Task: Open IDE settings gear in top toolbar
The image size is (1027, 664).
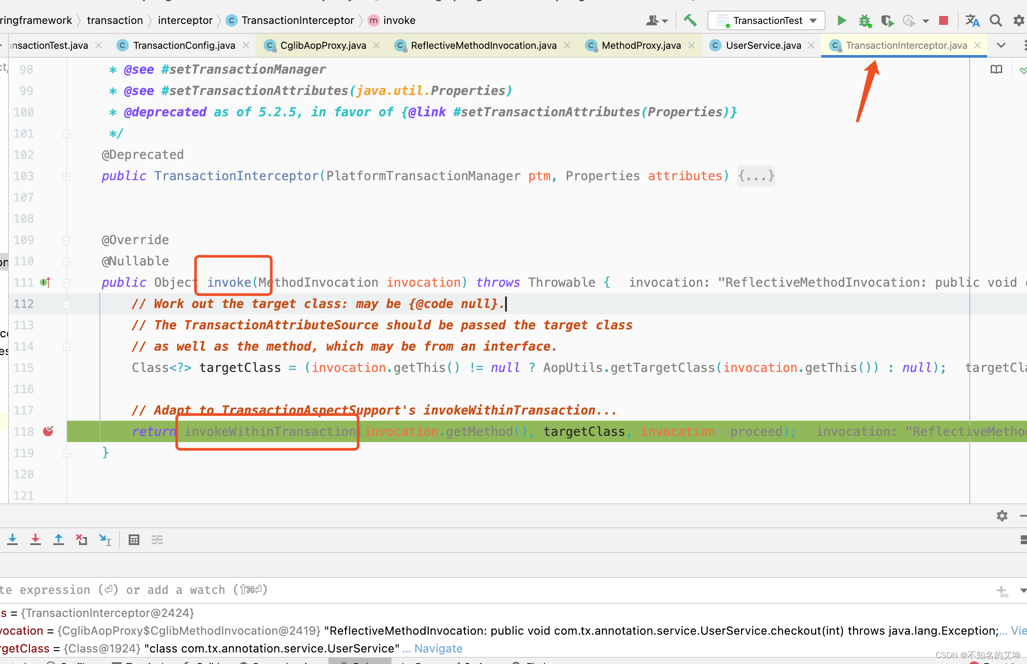Action: coord(1019,20)
